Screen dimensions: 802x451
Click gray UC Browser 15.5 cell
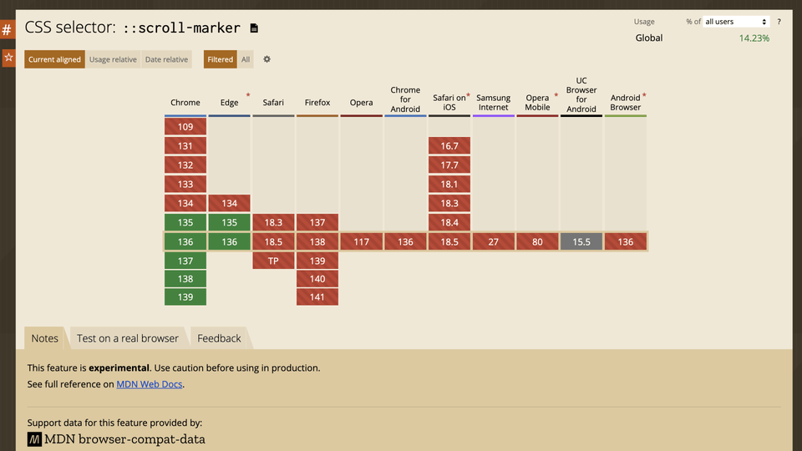pyautogui.click(x=581, y=241)
